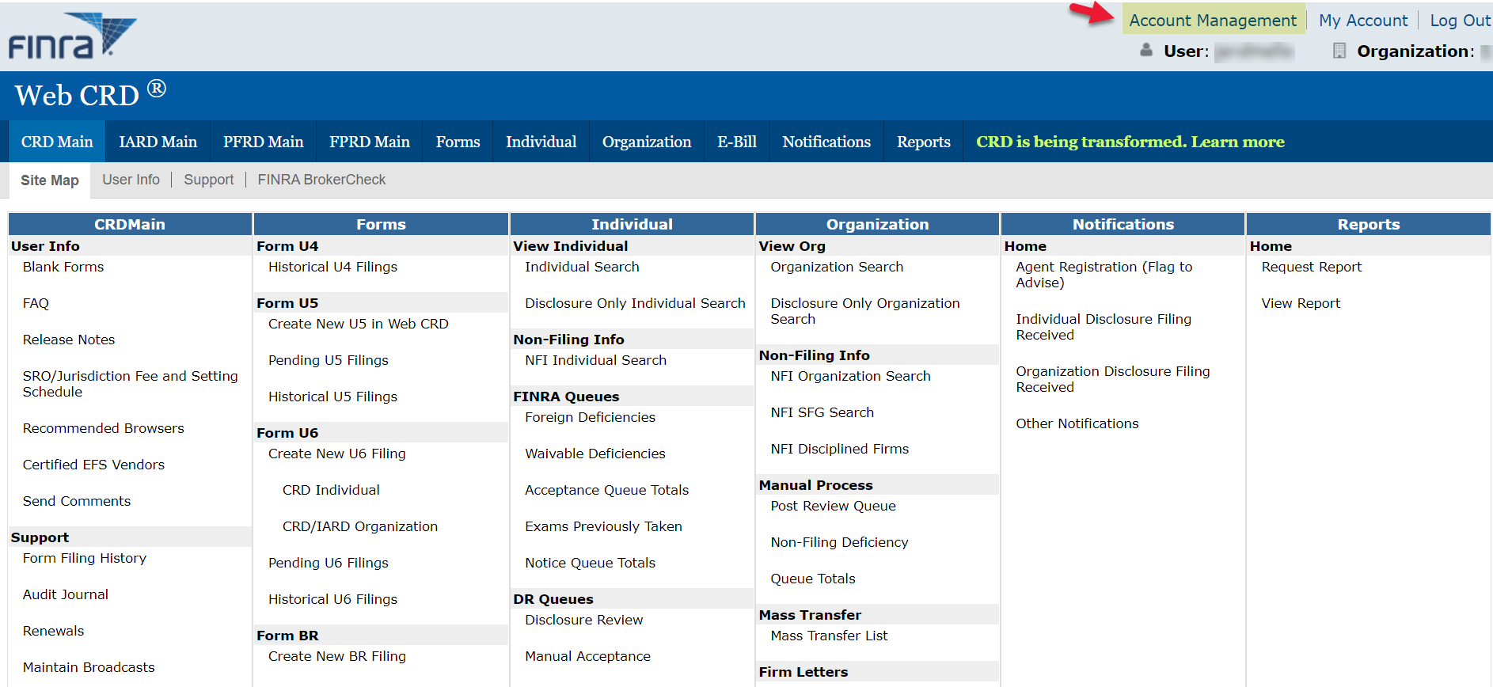Log out of Web CRD
1493x687 pixels.
(1459, 21)
